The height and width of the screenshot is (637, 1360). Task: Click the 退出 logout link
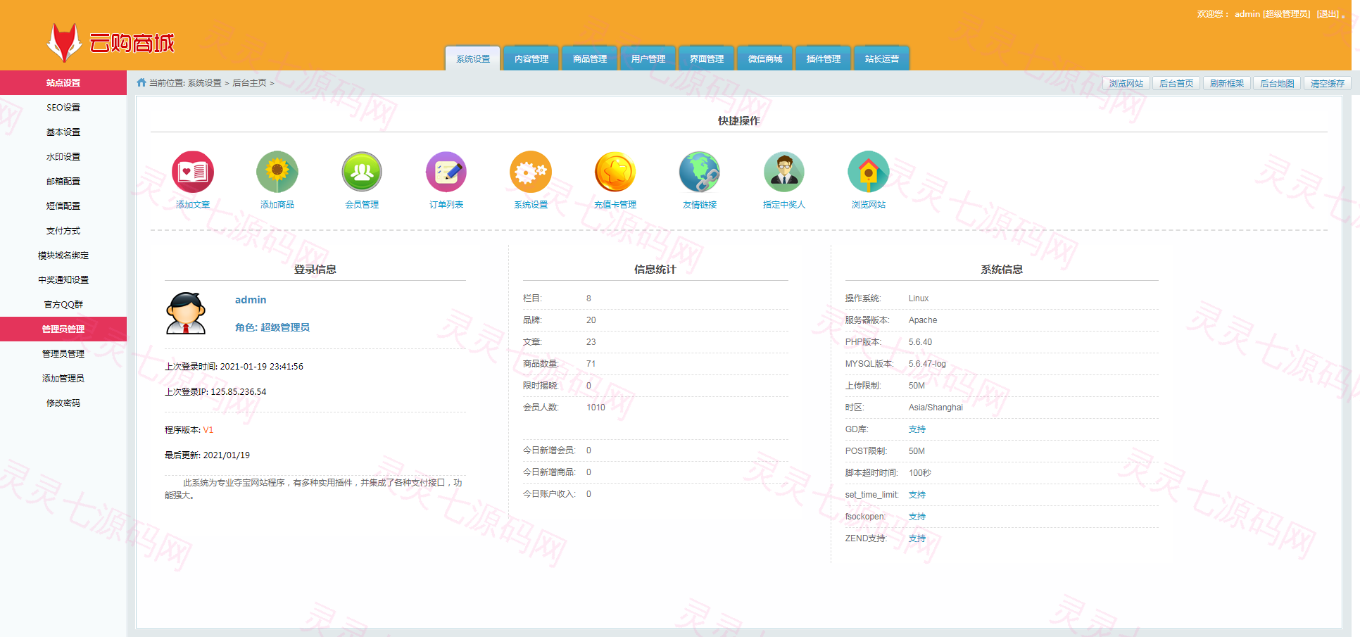(1328, 14)
